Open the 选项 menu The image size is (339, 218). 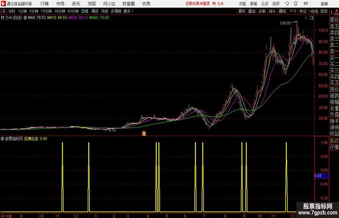pos(276,4)
